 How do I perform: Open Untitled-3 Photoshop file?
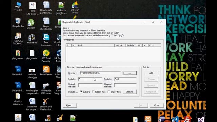tap(18, 87)
